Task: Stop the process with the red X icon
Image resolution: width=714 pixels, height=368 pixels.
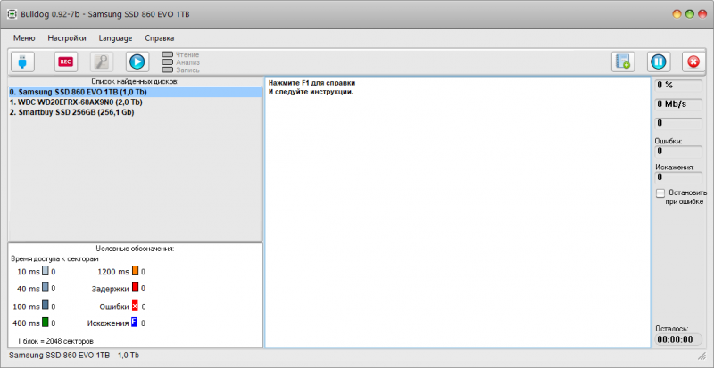Action: click(693, 61)
